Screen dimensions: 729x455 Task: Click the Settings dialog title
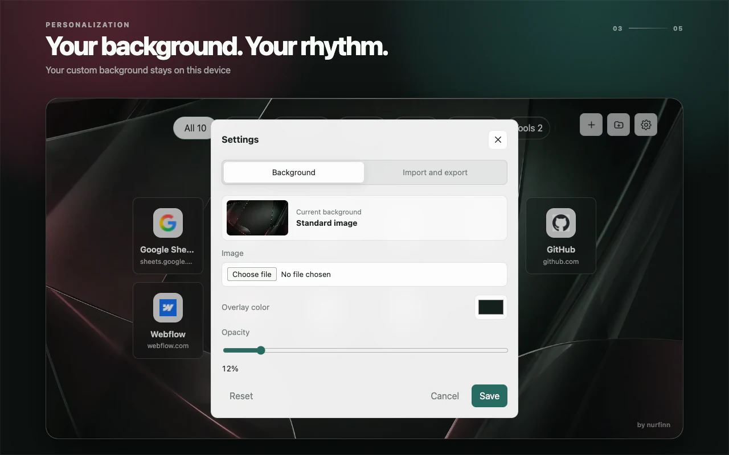240,139
